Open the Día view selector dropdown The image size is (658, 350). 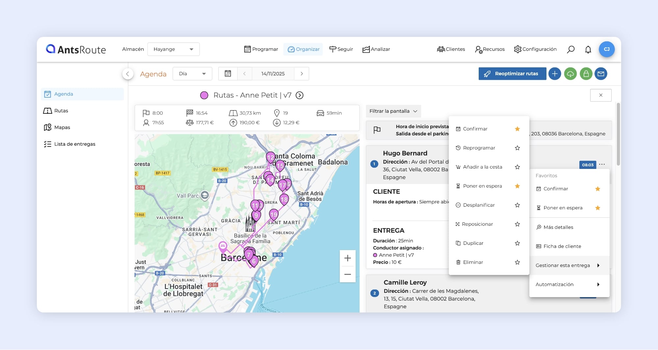pos(192,74)
